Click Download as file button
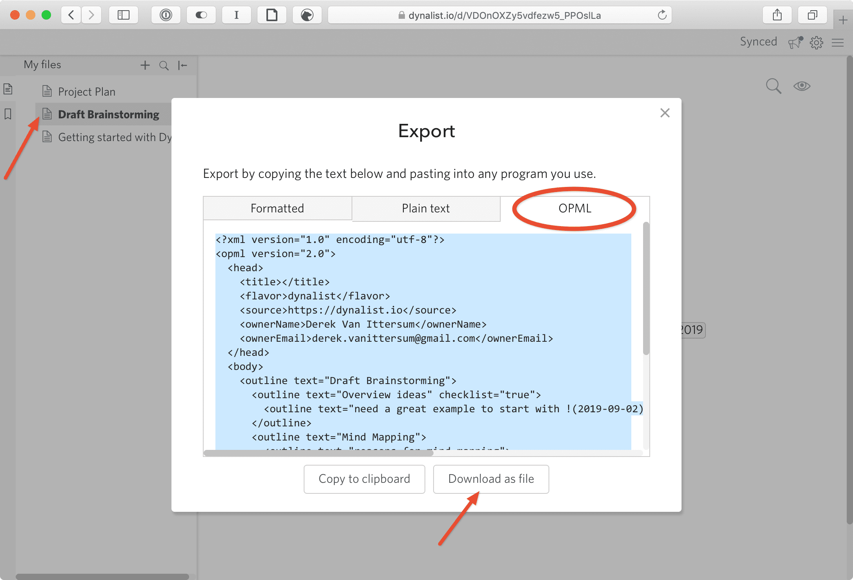Viewport: 853px width, 580px height. coord(491,479)
